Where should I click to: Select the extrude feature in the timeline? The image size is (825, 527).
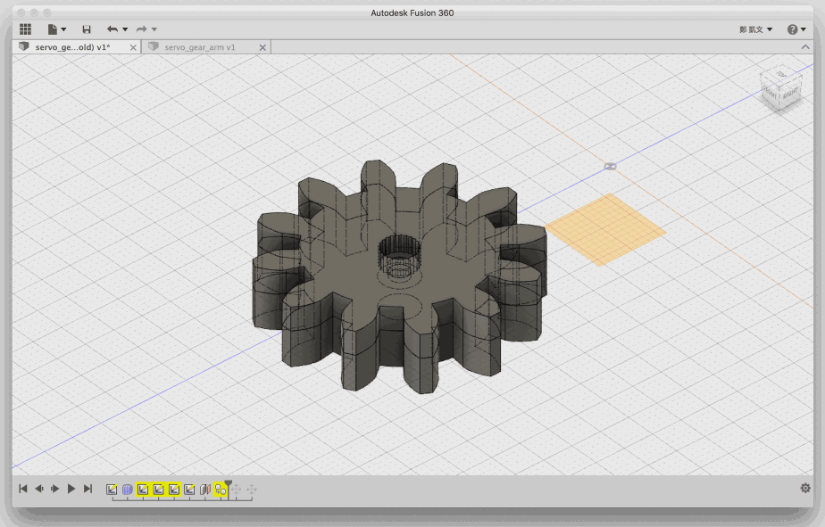click(205, 490)
